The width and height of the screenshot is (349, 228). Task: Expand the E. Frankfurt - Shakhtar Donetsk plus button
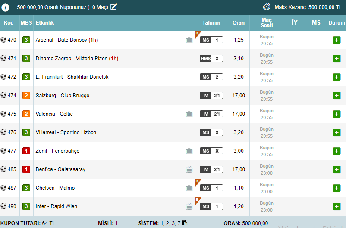[x=336, y=77]
